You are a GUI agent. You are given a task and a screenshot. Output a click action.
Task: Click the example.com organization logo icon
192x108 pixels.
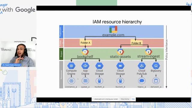click(113, 29)
